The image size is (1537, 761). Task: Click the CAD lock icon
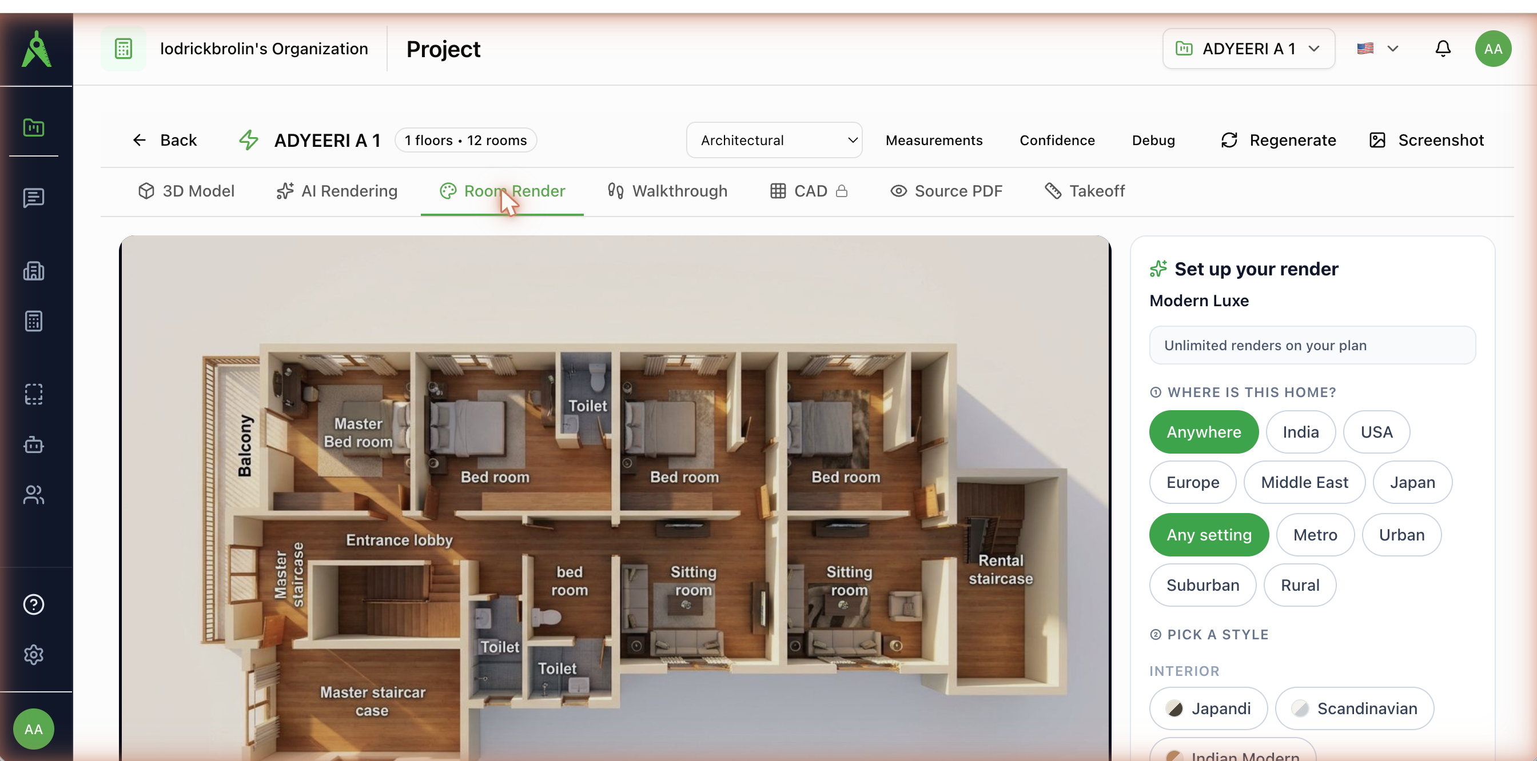(841, 191)
